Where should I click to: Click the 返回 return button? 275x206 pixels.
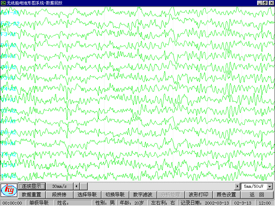256,194
